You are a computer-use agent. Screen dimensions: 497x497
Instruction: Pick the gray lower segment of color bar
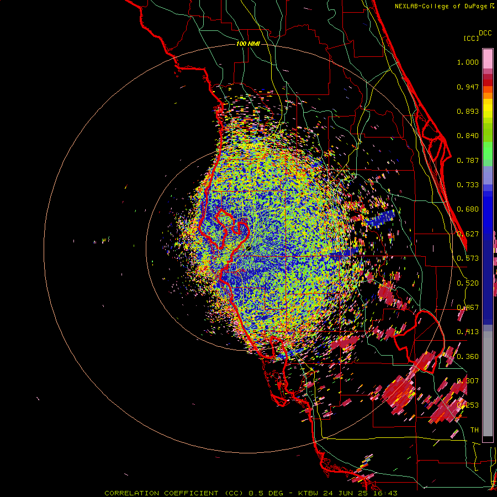488,384
